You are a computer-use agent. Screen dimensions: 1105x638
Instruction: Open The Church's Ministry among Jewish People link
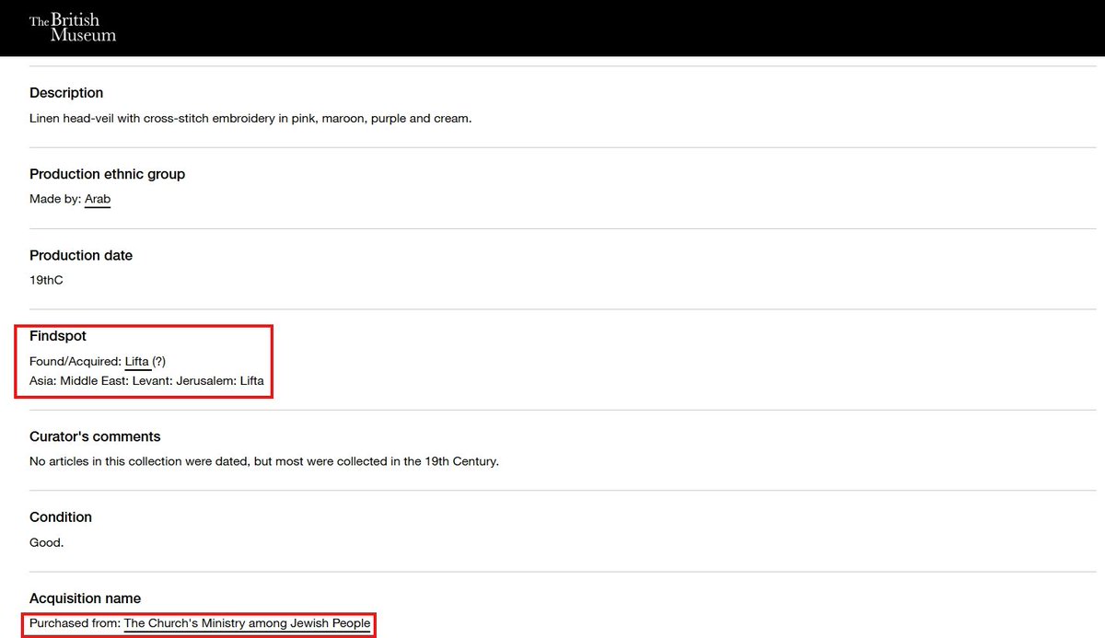coord(248,623)
